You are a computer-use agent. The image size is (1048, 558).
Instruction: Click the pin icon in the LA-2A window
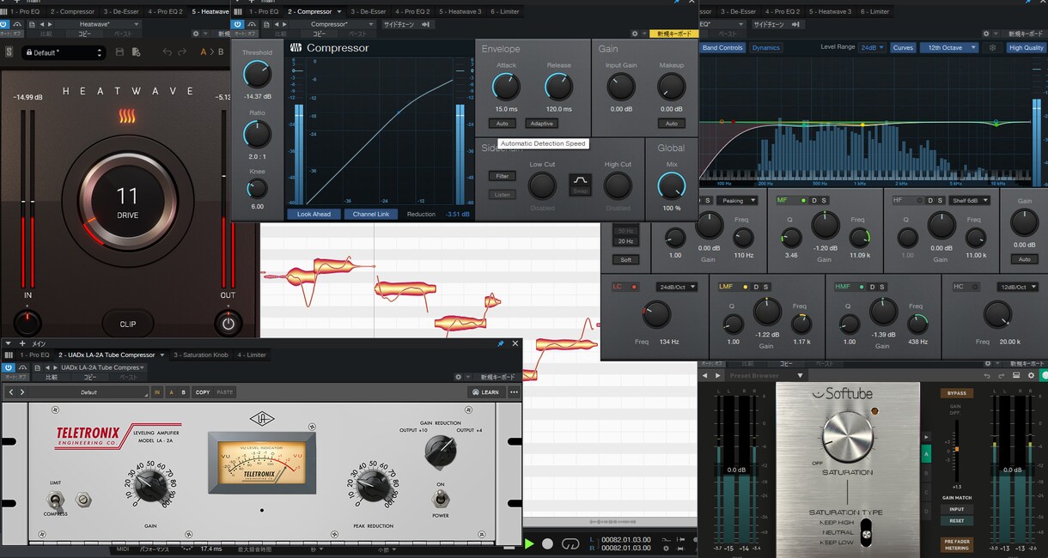click(501, 343)
